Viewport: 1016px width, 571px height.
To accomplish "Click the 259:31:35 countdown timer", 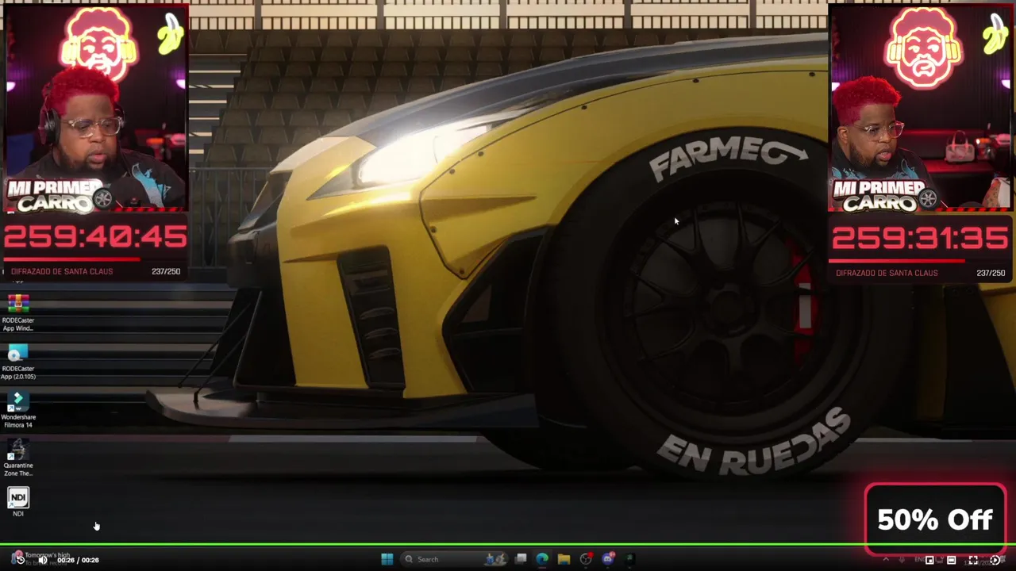I will pos(920,239).
